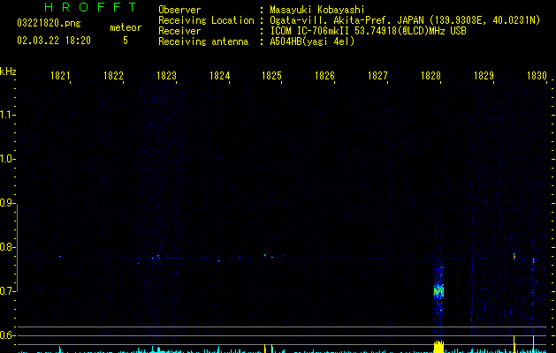This screenshot has width=556, height=353.
Task: Click the 1.0 kHz frequency label
Action: click(x=7, y=159)
